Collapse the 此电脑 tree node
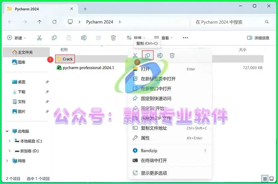Viewport: 278px width, 184px height. point(7,131)
